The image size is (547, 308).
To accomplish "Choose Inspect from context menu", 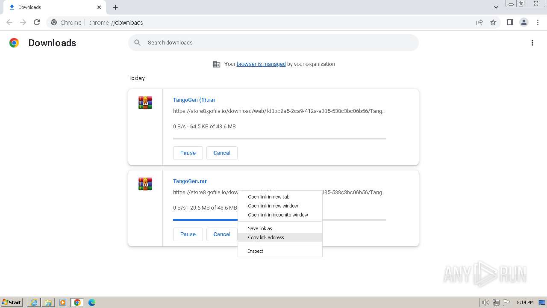I will tap(280, 251).
